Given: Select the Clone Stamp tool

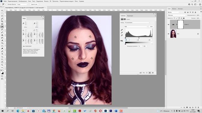Looking at the screenshot, I should pyautogui.click(x=2, y=35).
